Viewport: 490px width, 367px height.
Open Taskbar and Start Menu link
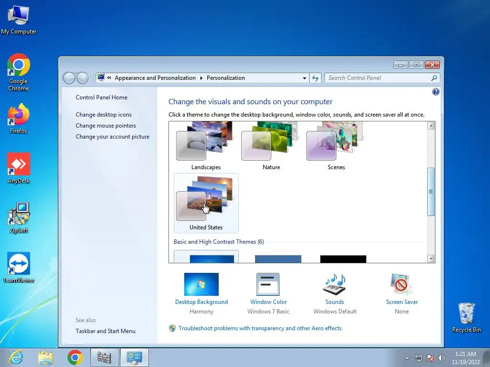point(105,331)
